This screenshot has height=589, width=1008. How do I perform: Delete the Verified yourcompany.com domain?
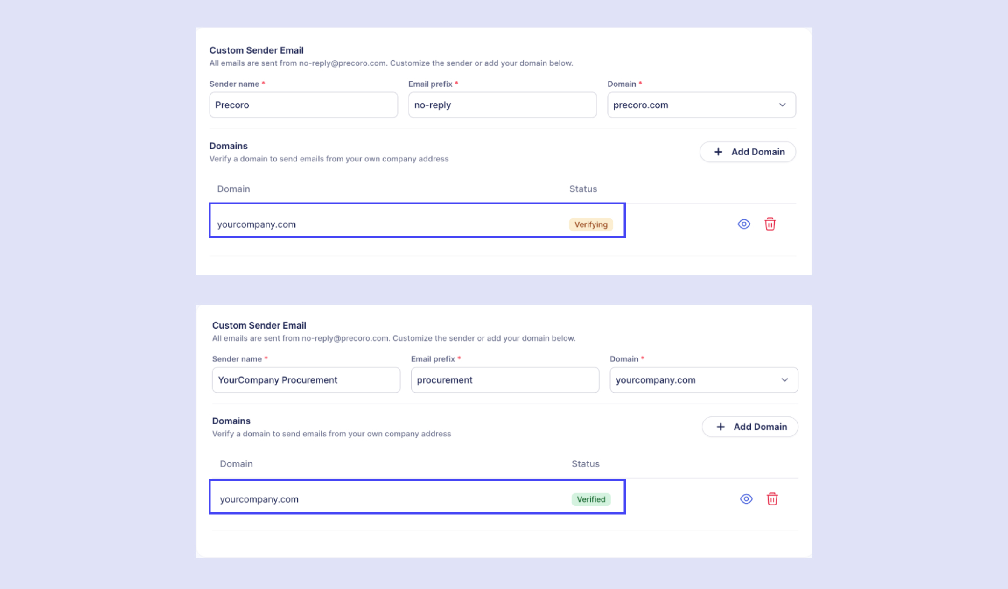click(772, 499)
